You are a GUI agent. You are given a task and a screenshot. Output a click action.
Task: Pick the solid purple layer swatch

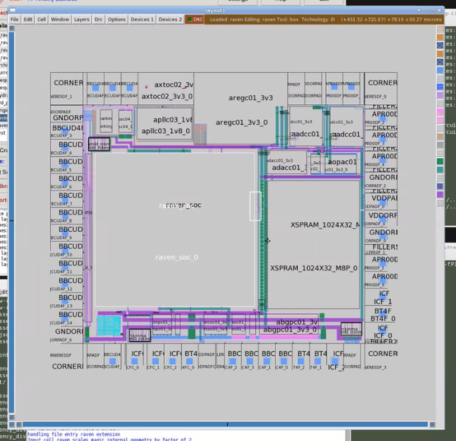tap(440, 195)
